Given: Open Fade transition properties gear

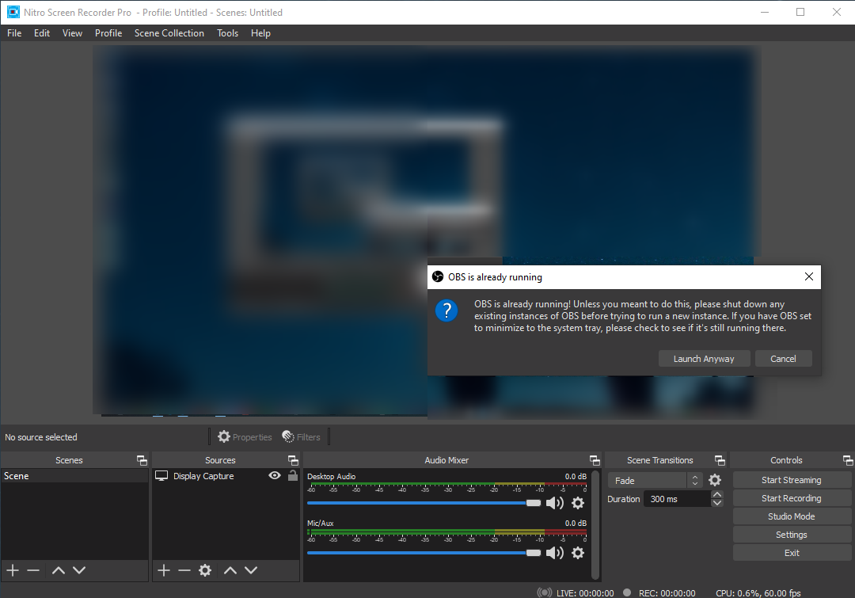Looking at the screenshot, I should 715,480.
